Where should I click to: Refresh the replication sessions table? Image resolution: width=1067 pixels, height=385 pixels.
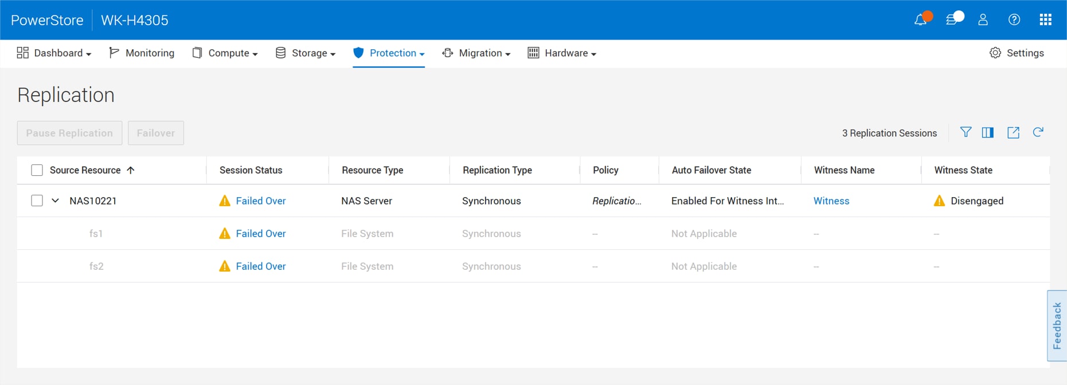1038,132
